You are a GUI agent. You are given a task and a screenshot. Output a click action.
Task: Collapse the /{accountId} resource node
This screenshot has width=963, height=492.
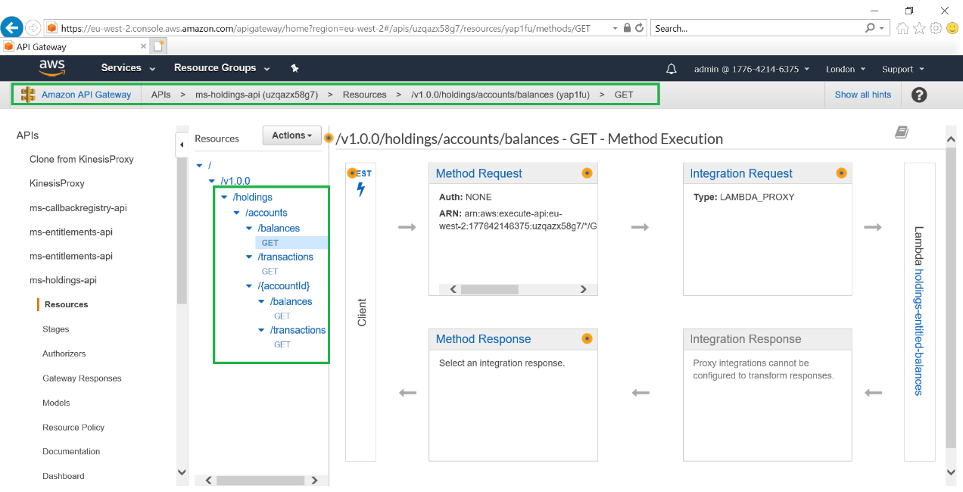[250, 286]
